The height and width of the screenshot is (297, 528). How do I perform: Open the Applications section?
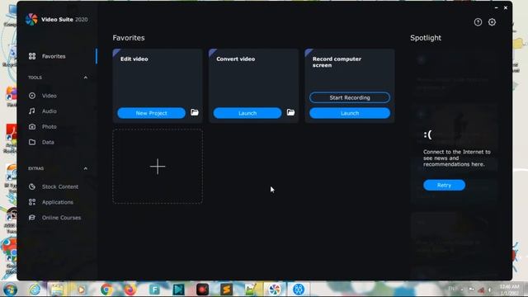pyautogui.click(x=58, y=202)
